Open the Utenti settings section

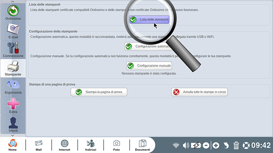tap(13, 124)
